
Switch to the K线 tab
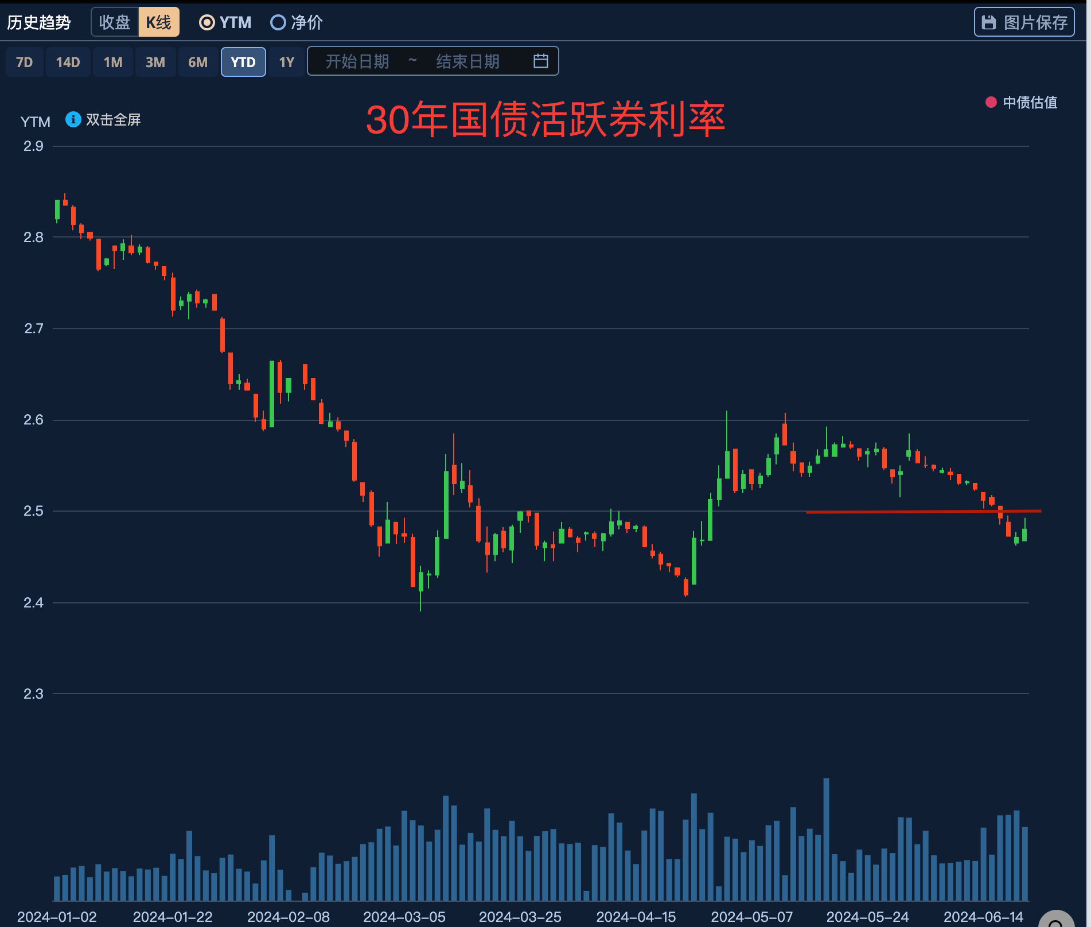[158, 21]
